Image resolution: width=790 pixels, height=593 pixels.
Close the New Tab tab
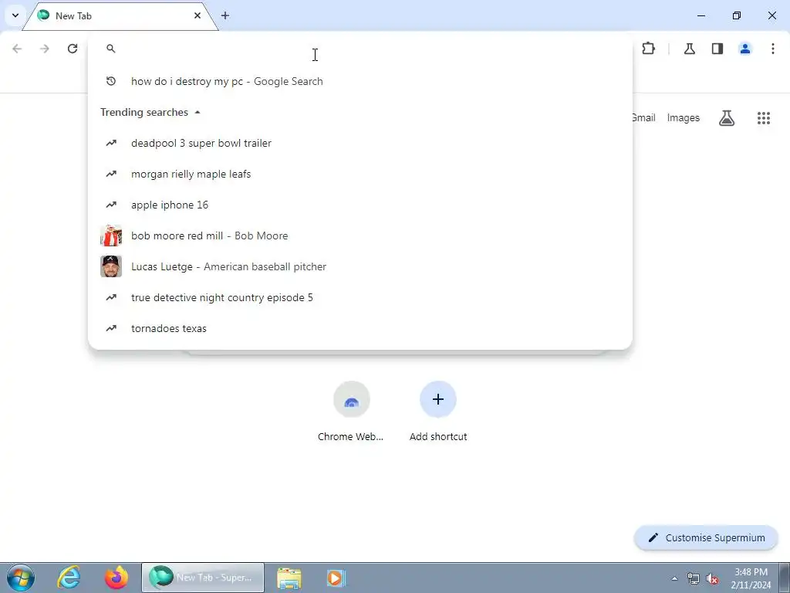(x=197, y=15)
